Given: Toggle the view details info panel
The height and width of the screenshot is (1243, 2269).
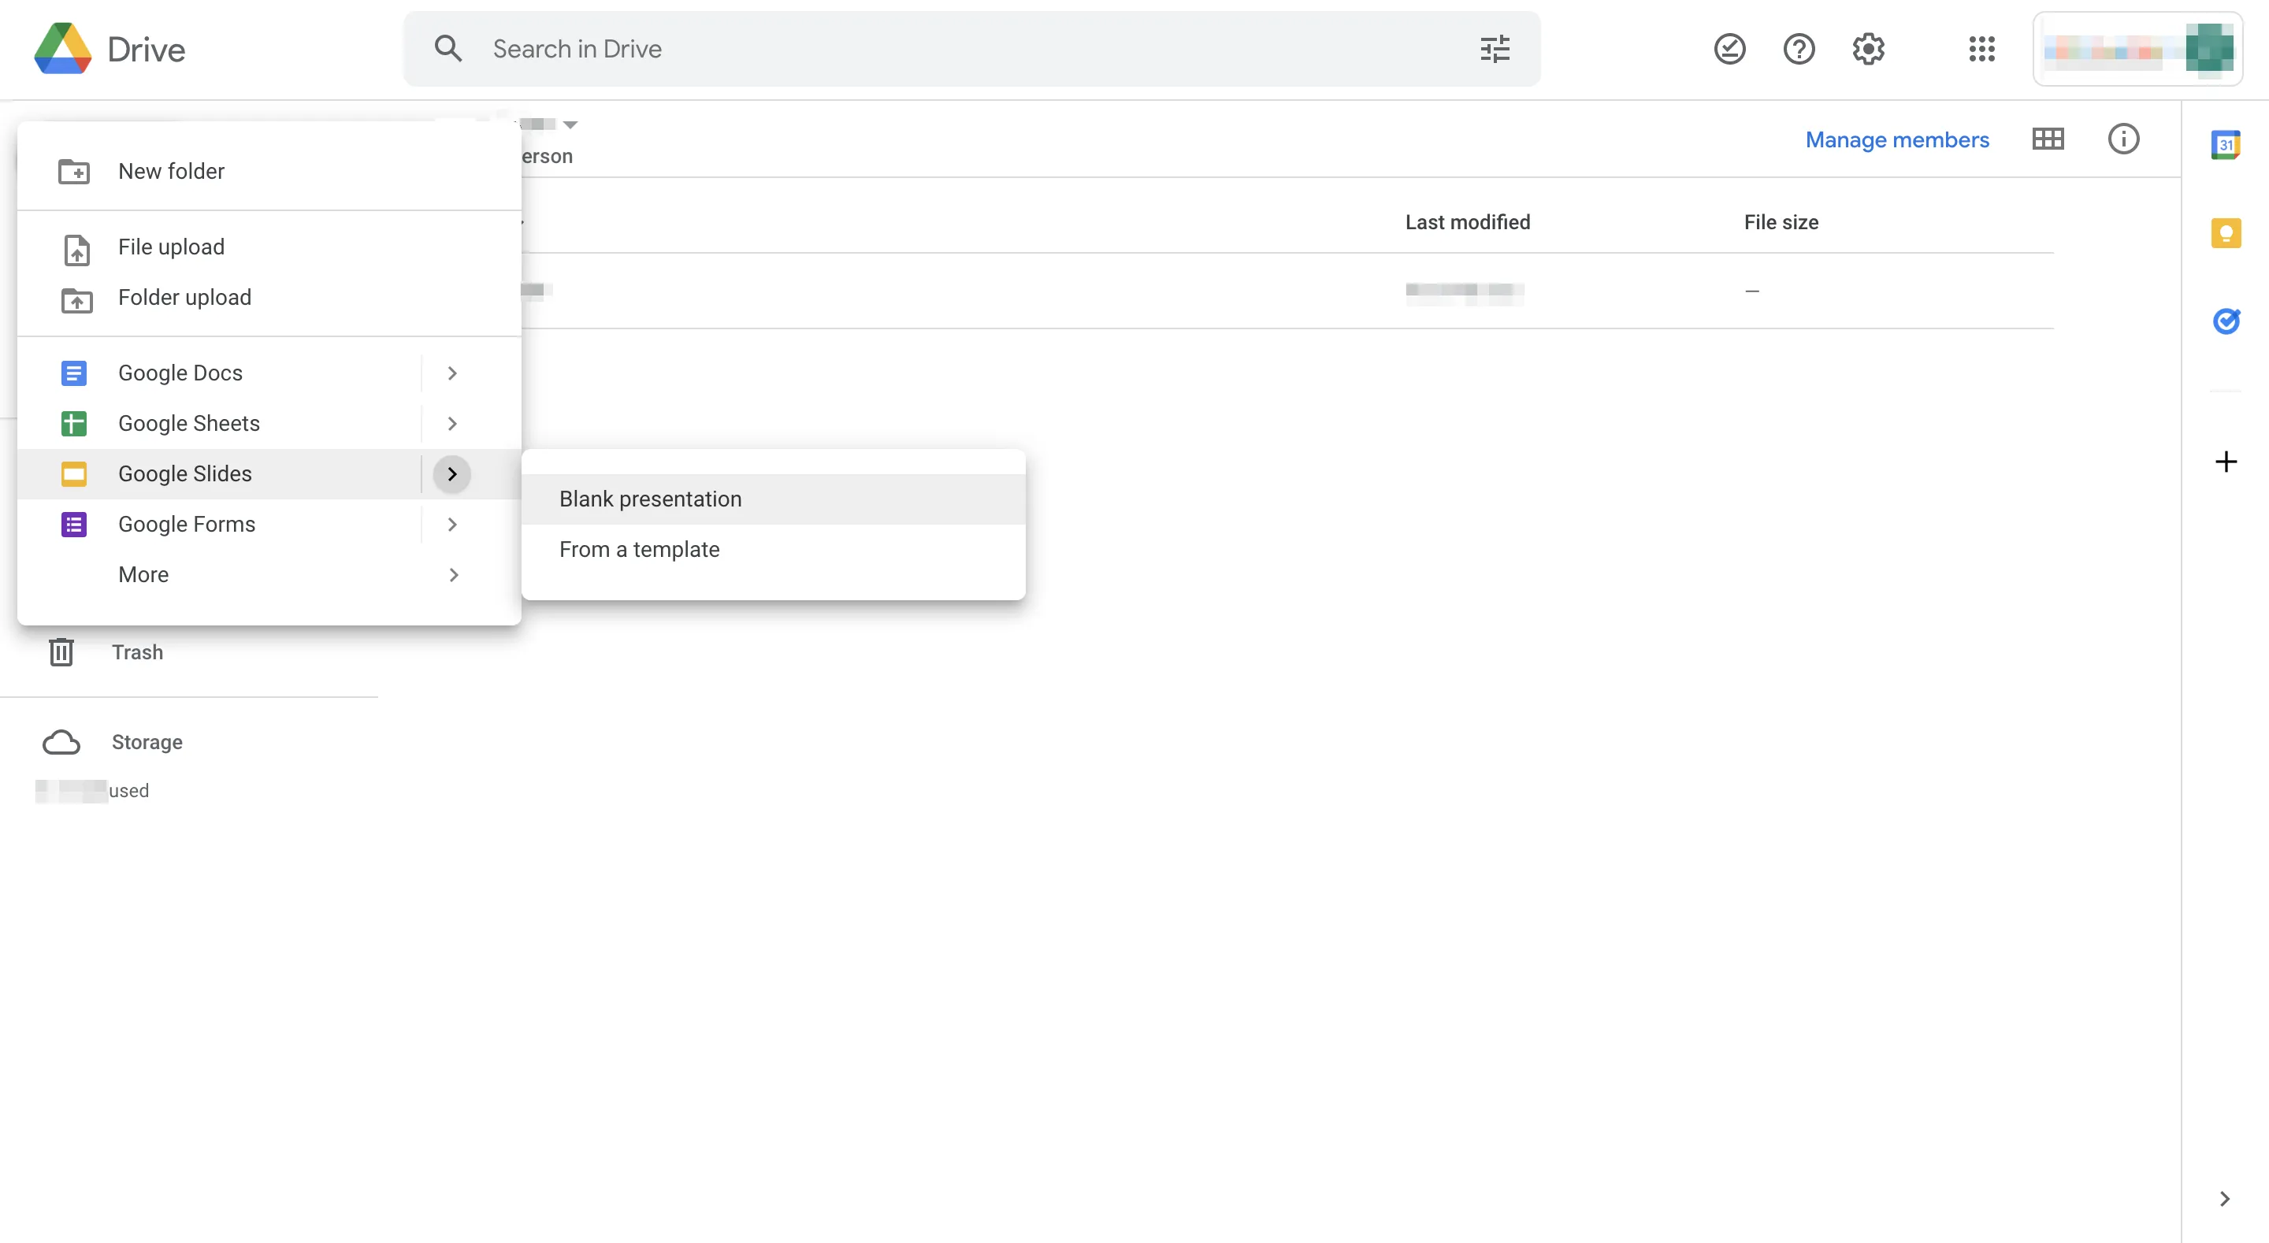Looking at the screenshot, I should point(2122,139).
